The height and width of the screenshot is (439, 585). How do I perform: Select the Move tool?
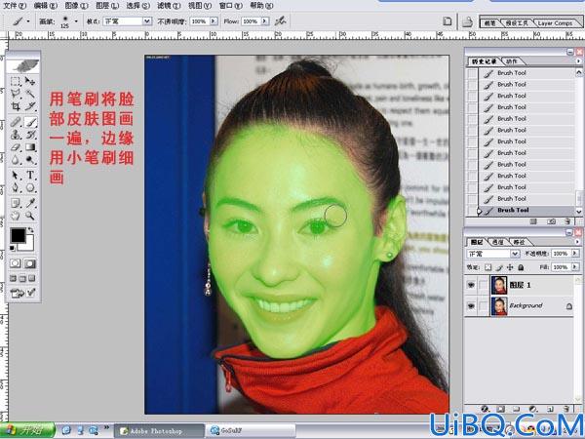point(30,81)
